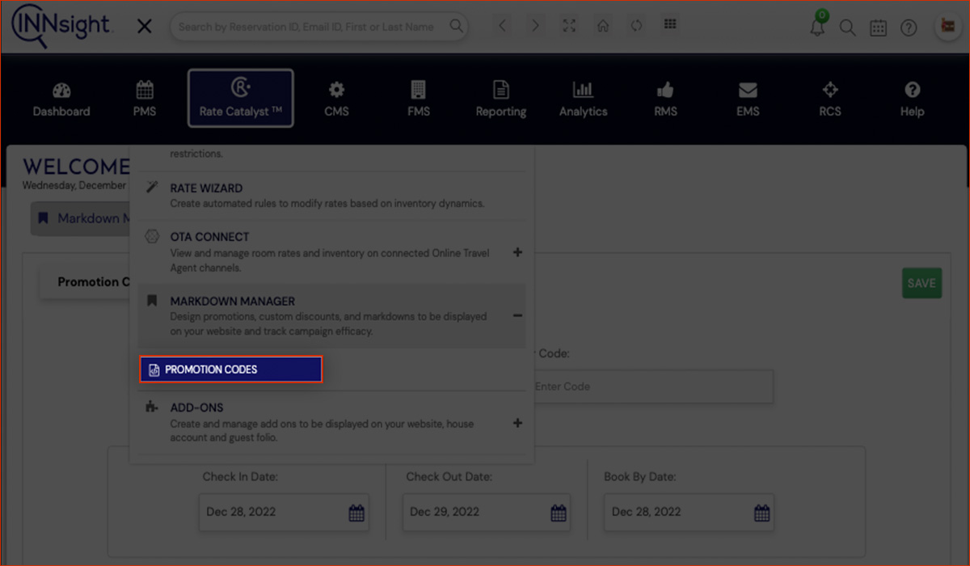Click Check In Date field
Screen dimensions: 970x566
tap(284, 512)
